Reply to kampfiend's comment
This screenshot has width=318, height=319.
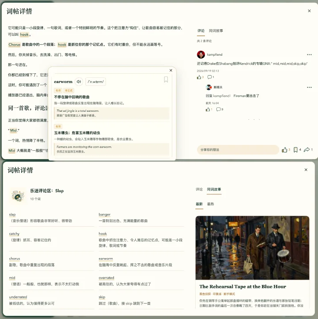tap(211, 77)
